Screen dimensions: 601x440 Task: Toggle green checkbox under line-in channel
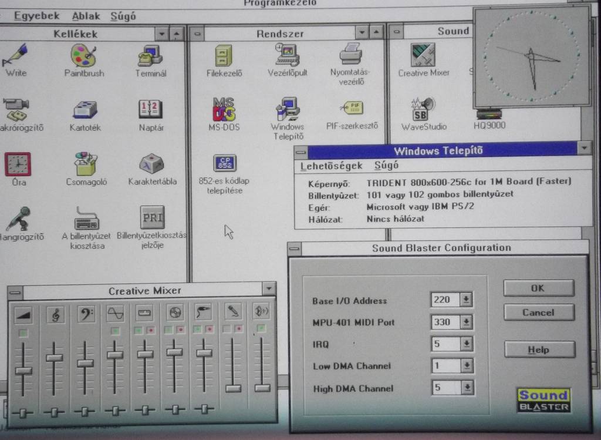point(197,329)
